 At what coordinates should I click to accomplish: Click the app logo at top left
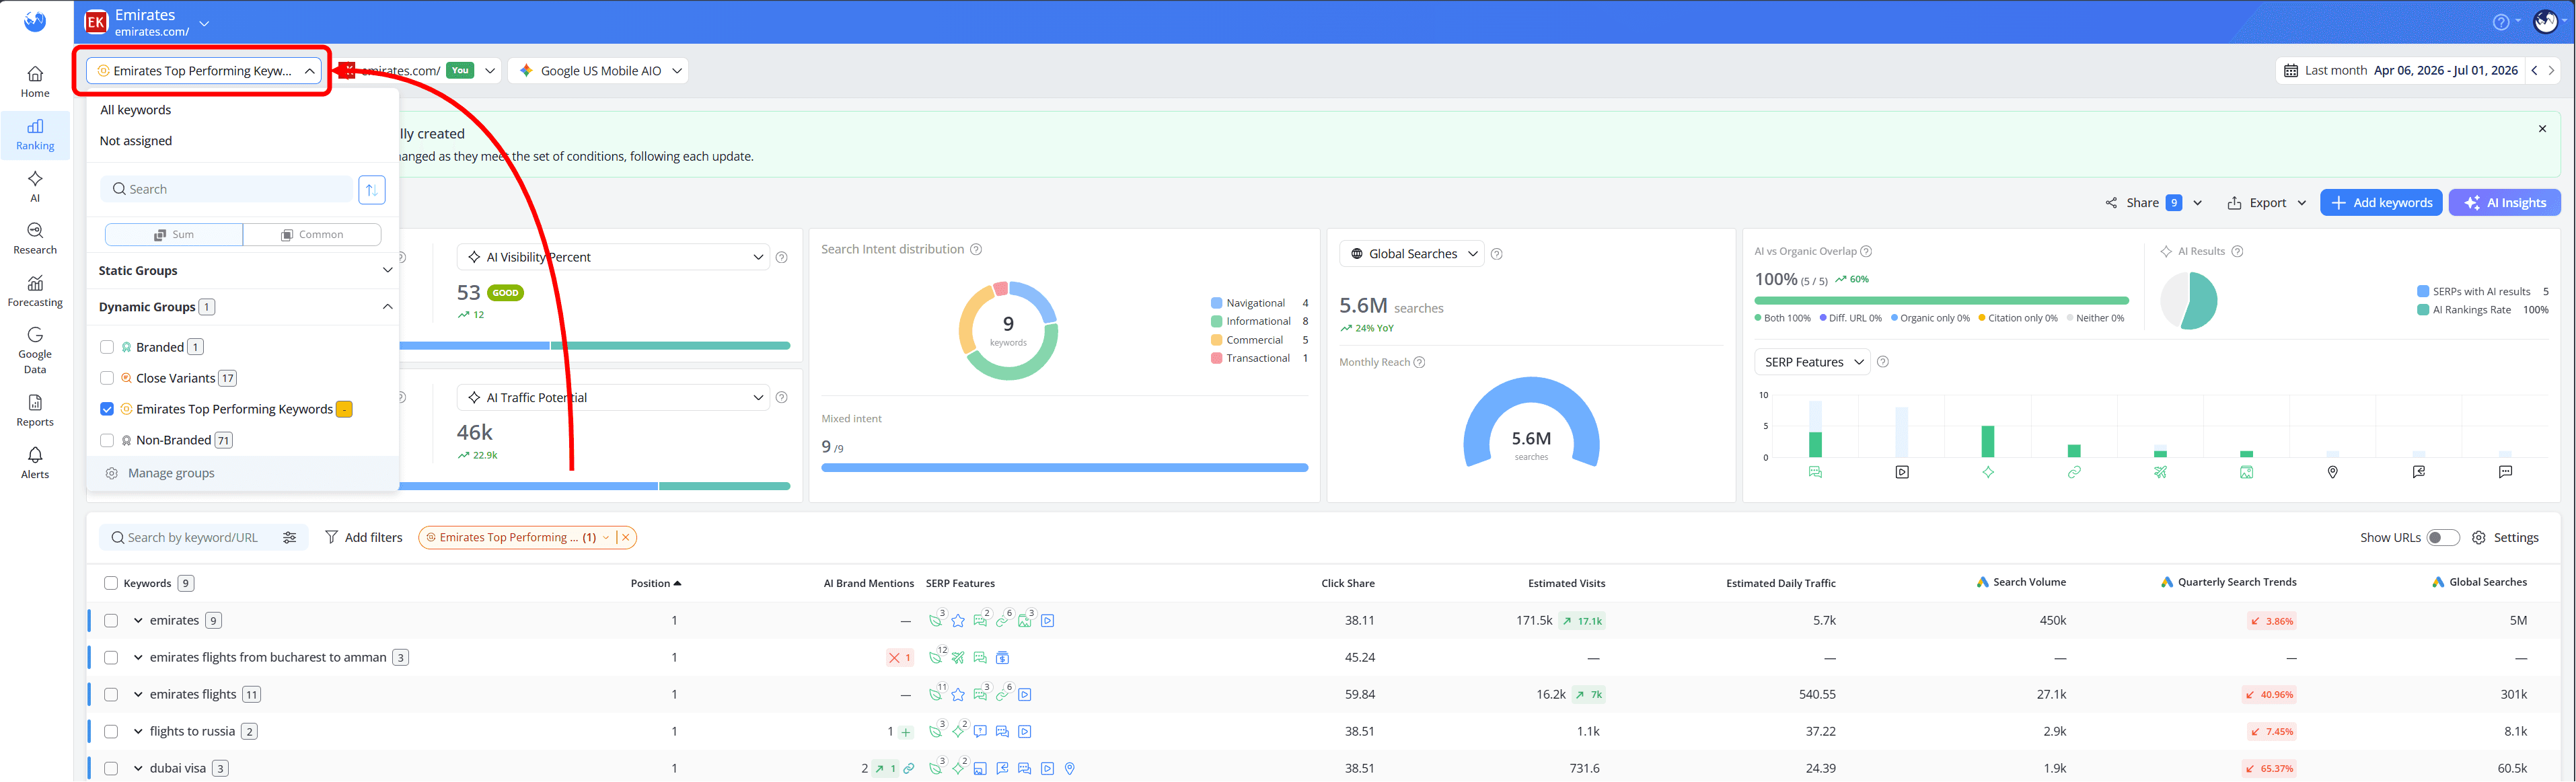coord(35,21)
